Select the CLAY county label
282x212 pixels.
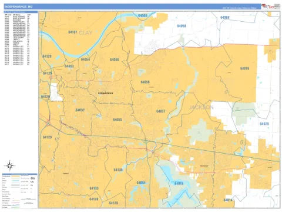click(x=86, y=33)
